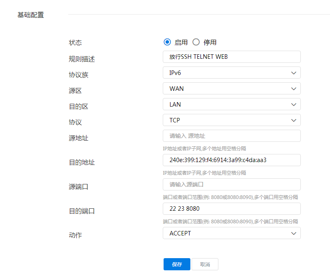
Task: Focus the 规则描述 text field
Action: point(231,57)
